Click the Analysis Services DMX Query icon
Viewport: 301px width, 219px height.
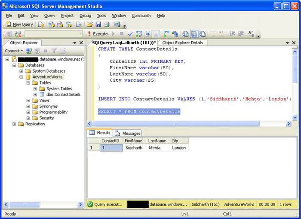click(x=60, y=24)
